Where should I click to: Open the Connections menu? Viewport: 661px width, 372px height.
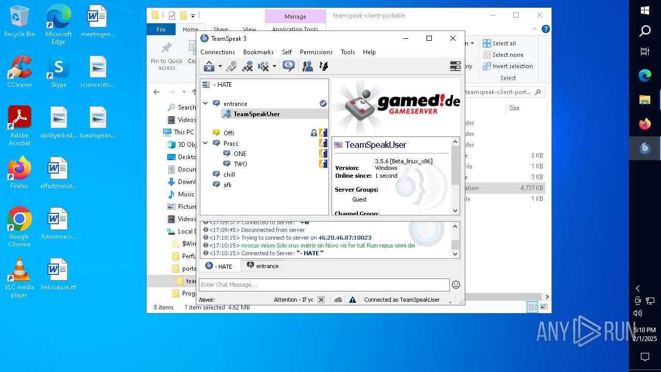(x=217, y=52)
